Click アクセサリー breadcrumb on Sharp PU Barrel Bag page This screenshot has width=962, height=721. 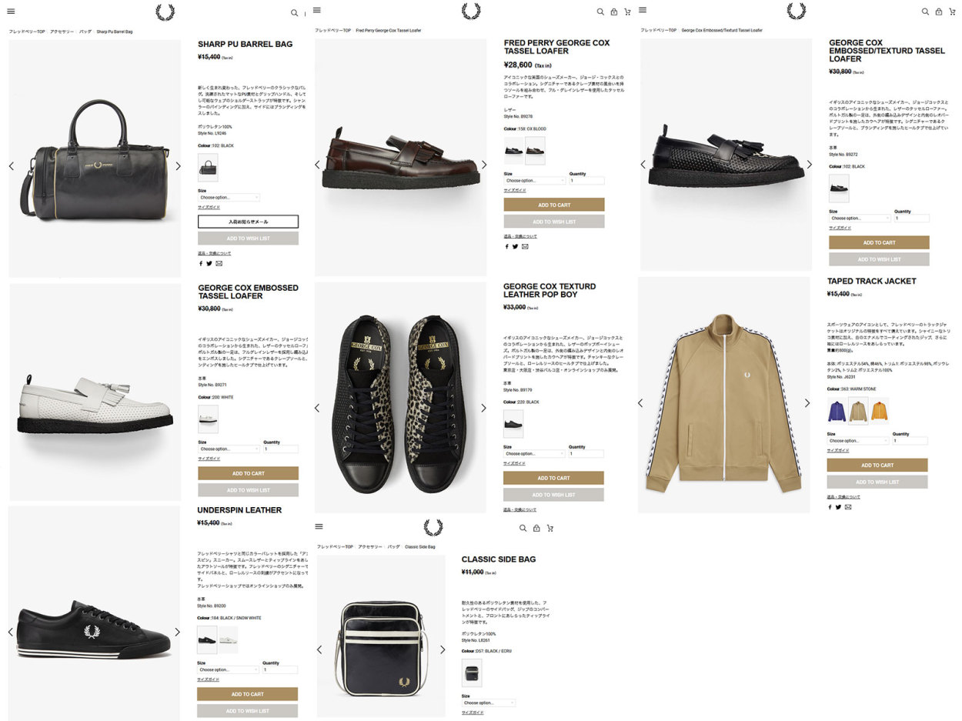pos(62,32)
